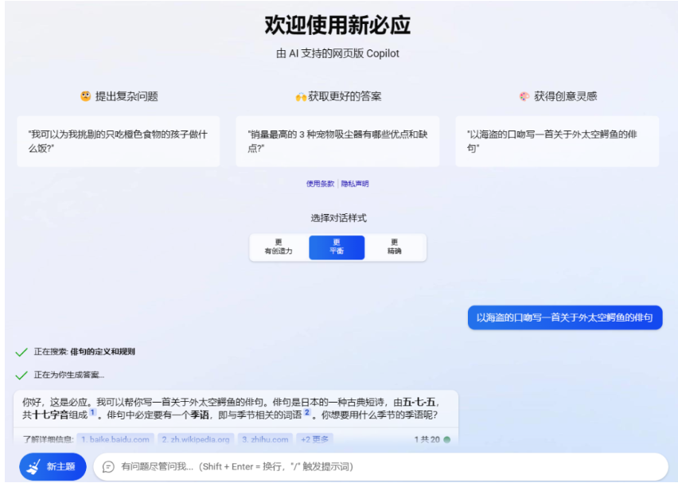Image resolution: width=678 pixels, height=483 pixels.
Task: Open the zhihu.com source link
Action: [x=265, y=439]
